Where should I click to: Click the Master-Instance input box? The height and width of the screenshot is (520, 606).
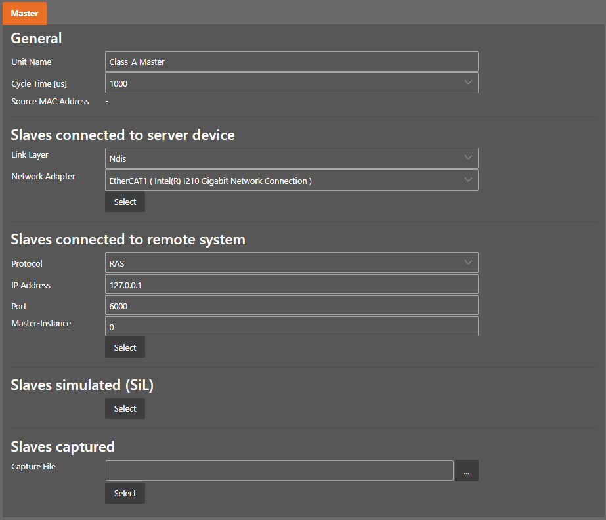tap(292, 327)
